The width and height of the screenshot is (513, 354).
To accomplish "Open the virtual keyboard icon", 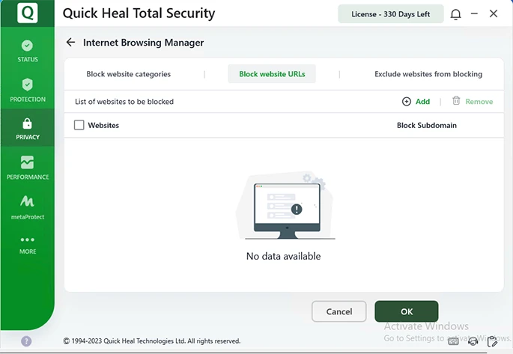I will pos(454,341).
